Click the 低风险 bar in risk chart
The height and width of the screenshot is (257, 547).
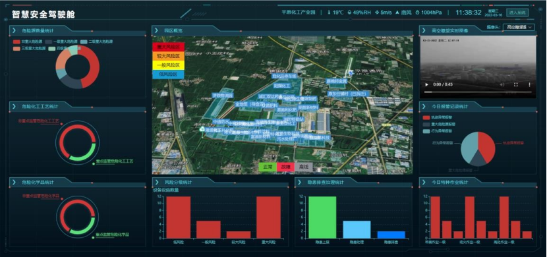(178, 217)
